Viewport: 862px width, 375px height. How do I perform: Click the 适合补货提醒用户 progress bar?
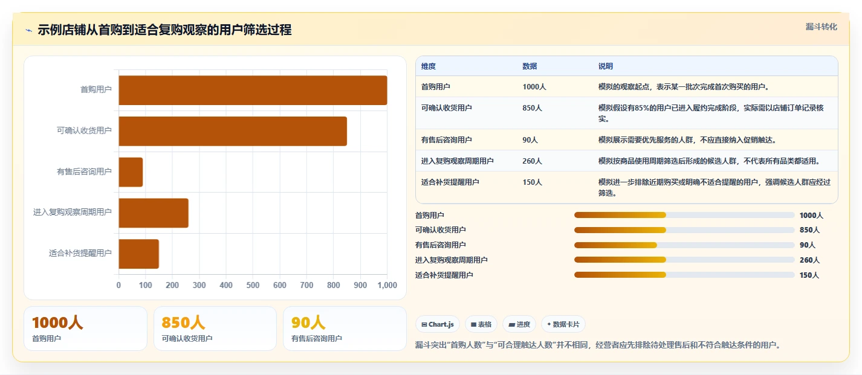(x=684, y=275)
